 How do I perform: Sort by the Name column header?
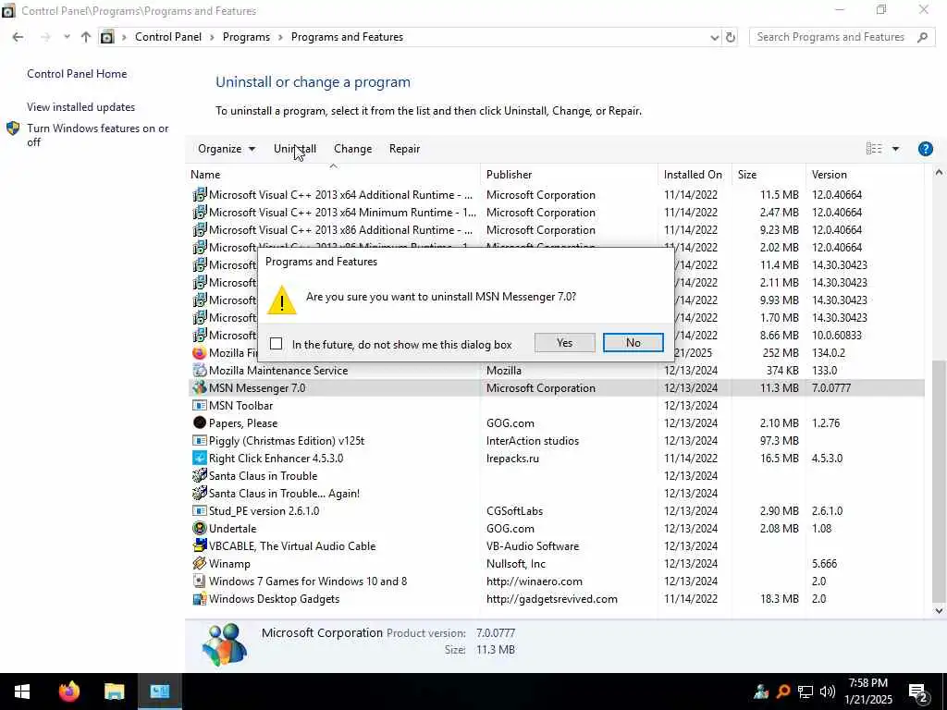333,175
